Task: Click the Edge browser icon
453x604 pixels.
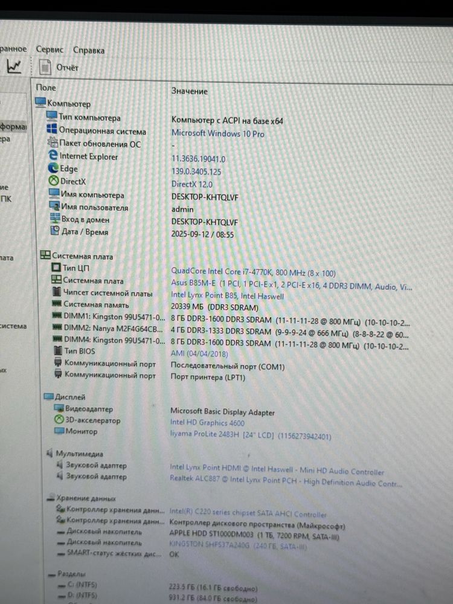Action: (x=53, y=168)
